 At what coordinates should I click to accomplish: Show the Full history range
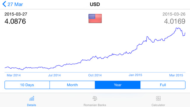pos(163,85)
